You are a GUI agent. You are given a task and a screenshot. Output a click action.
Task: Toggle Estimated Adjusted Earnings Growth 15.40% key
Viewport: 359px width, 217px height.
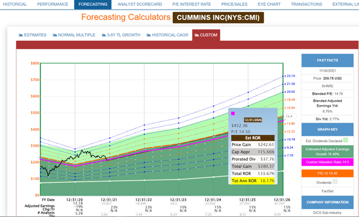point(328,152)
